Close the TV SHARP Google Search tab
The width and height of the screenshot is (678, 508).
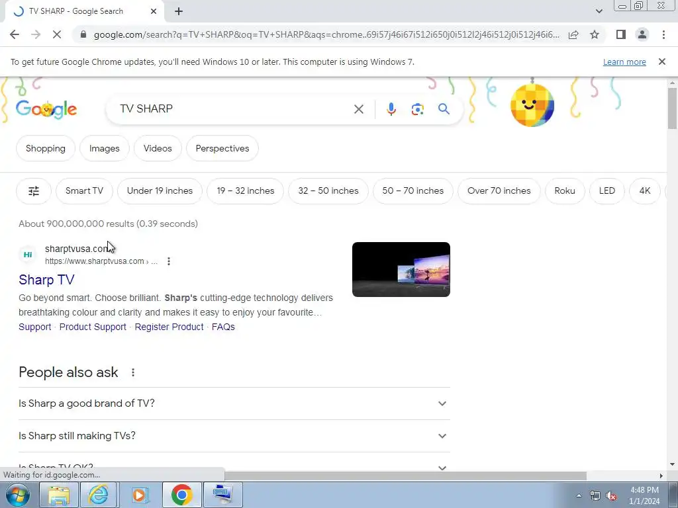click(x=154, y=11)
